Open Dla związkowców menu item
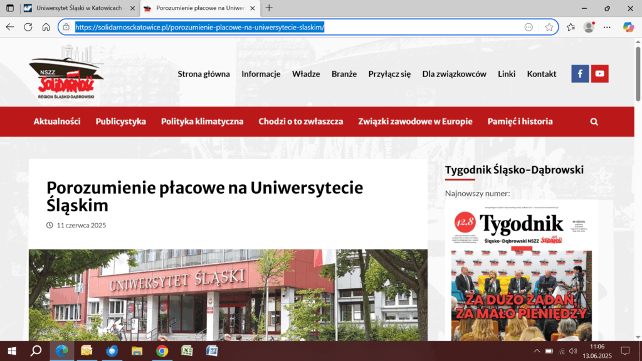This screenshot has width=642, height=361. pyautogui.click(x=454, y=74)
